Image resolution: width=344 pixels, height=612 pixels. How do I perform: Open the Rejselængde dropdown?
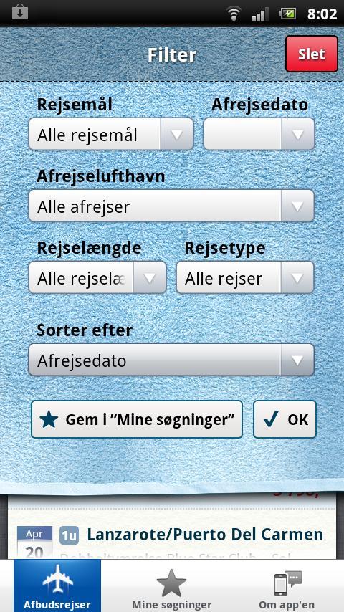pos(97,277)
